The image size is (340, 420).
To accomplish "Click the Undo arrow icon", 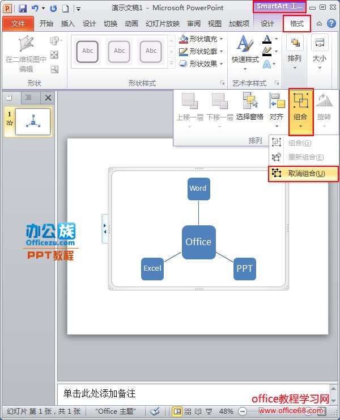I will pos(35,9).
